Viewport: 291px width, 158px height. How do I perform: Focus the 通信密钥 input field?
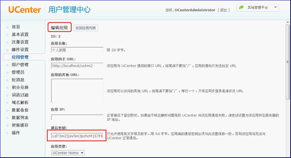pyautogui.click(x=77, y=136)
